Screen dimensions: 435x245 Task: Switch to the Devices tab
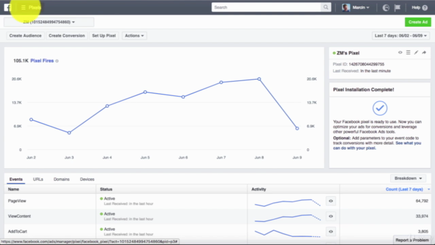tap(87, 179)
